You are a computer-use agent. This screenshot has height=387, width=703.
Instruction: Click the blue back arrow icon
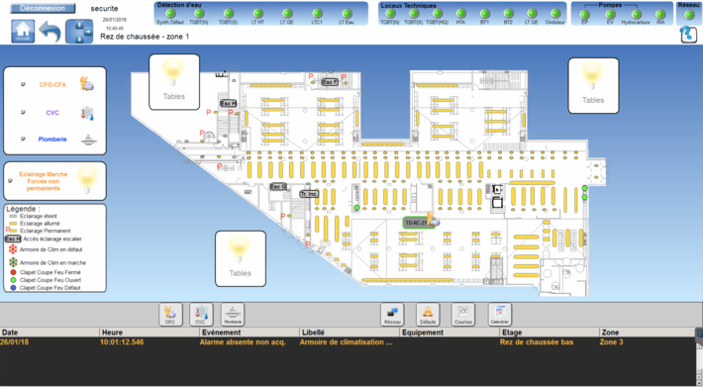point(50,32)
